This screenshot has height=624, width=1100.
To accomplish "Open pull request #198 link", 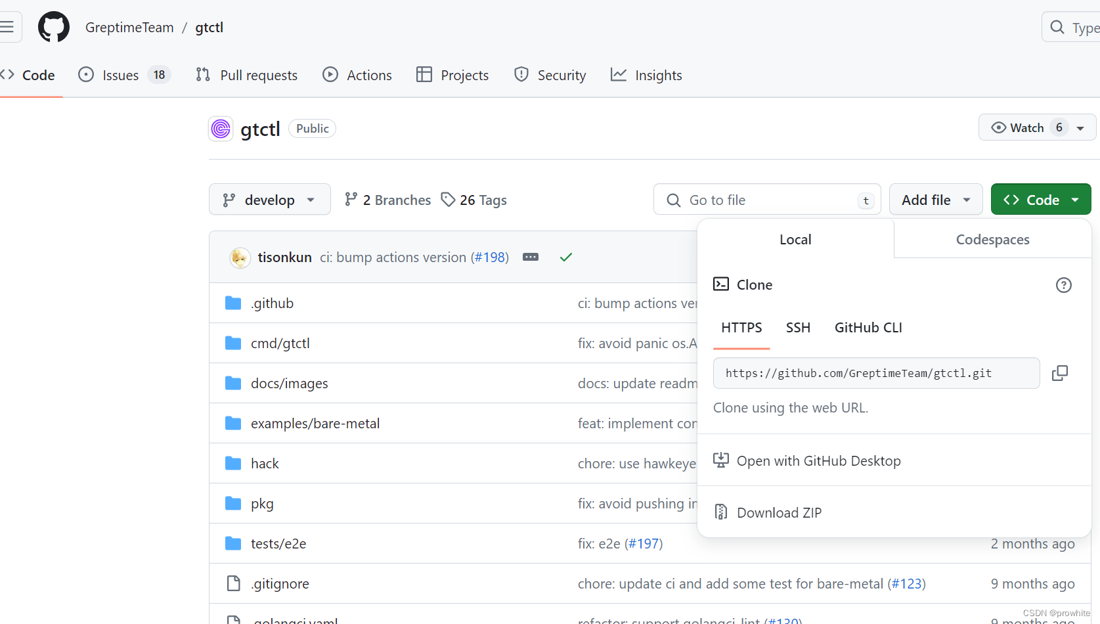I will click(490, 257).
